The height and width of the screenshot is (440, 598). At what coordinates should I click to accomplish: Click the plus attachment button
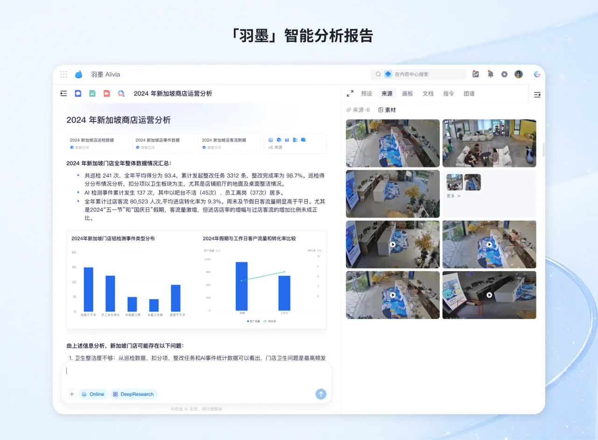(71, 394)
